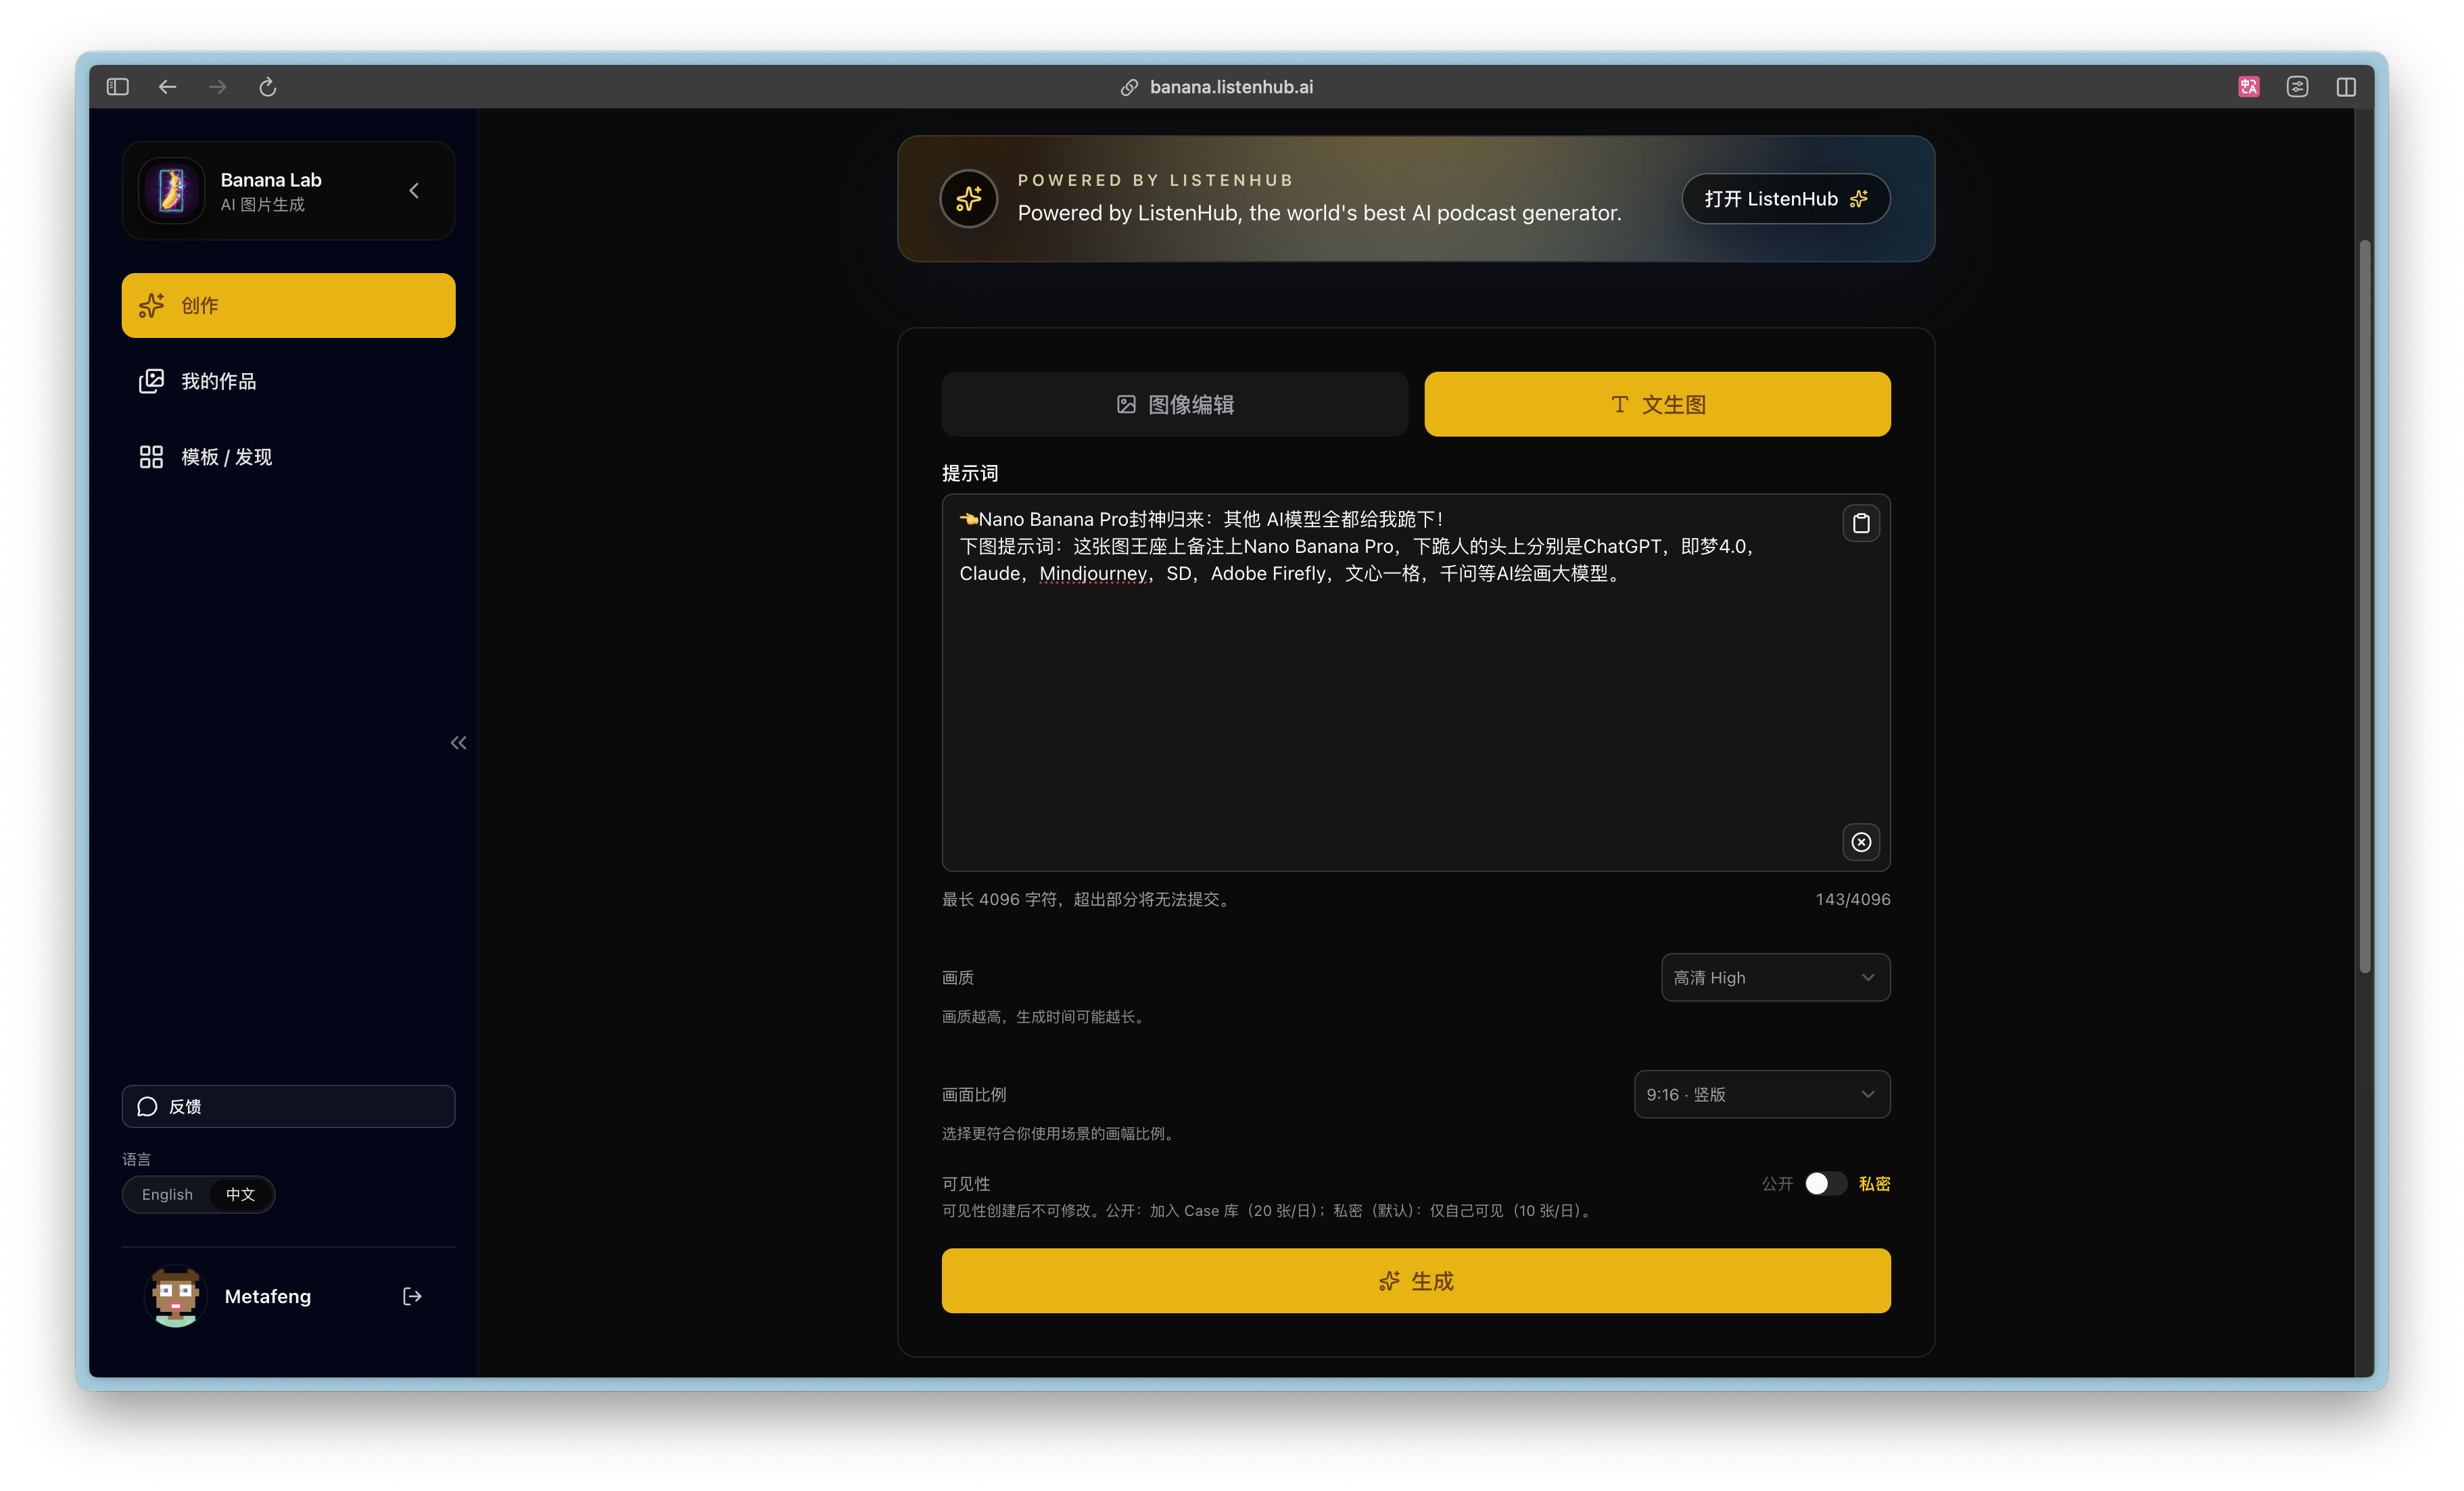2464x1491 pixels.
Task: Click inside the 提示词 prompt textarea
Action: point(1415,681)
